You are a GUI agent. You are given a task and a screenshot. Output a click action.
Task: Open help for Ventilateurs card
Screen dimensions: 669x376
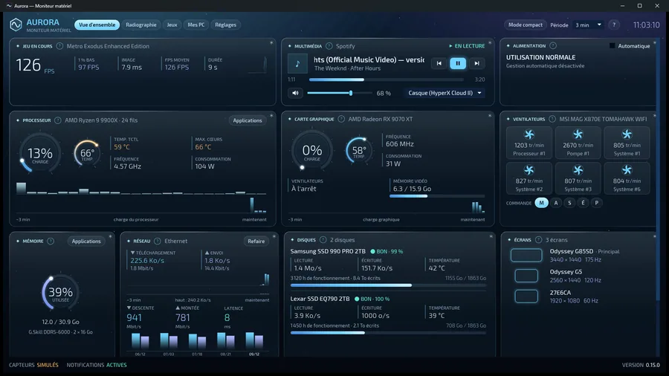(552, 119)
